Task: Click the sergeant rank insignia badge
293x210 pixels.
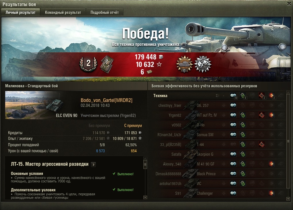Action: [x=107, y=64]
